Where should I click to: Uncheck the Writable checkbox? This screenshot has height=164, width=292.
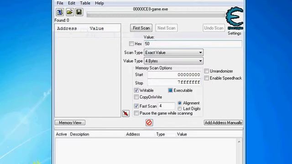136,90
